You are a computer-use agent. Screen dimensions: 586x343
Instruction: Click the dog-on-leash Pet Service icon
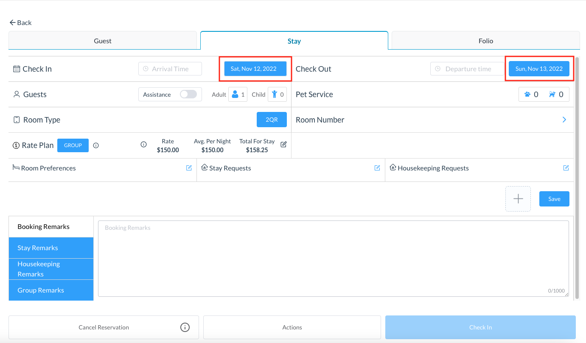(x=552, y=94)
